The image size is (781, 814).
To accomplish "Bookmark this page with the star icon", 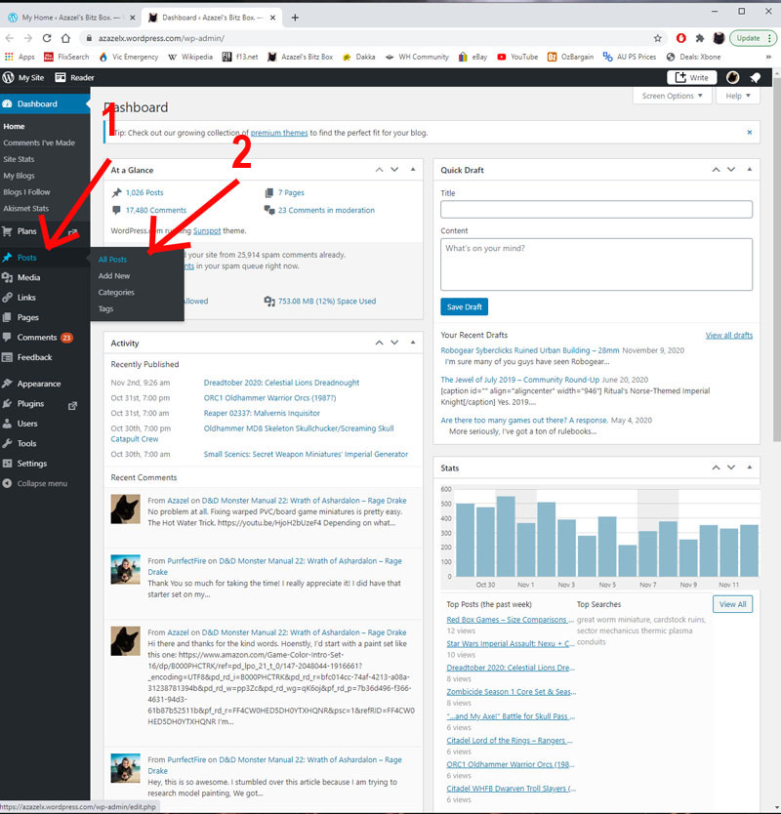I will coord(658,38).
